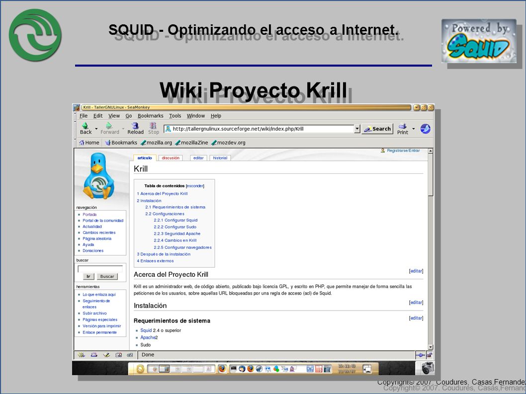Viewport: 526px width, 394px height.
Task: Open the View menu
Action: 114,116
